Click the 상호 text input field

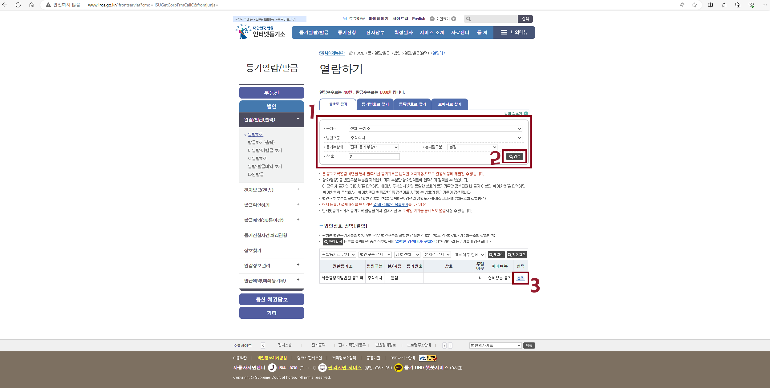pyautogui.click(x=374, y=156)
